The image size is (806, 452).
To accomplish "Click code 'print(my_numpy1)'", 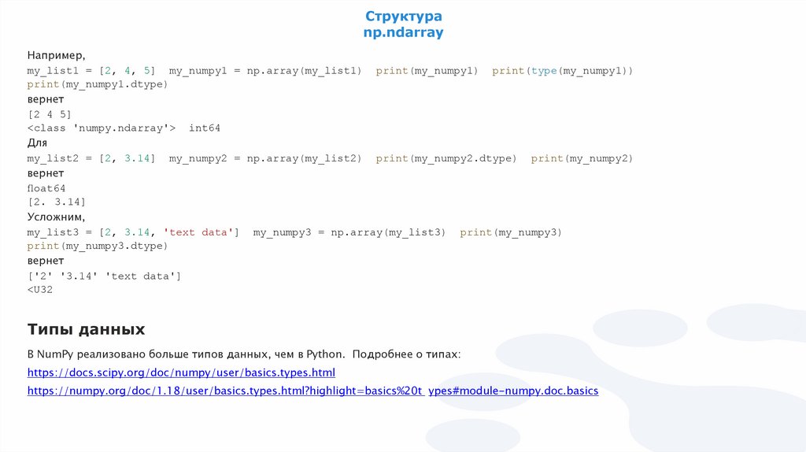I will pos(427,71).
